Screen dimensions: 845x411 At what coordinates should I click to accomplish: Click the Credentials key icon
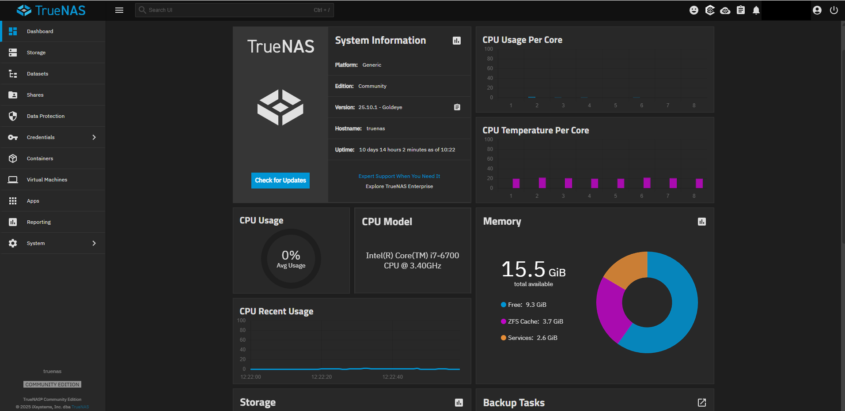coord(13,137)
